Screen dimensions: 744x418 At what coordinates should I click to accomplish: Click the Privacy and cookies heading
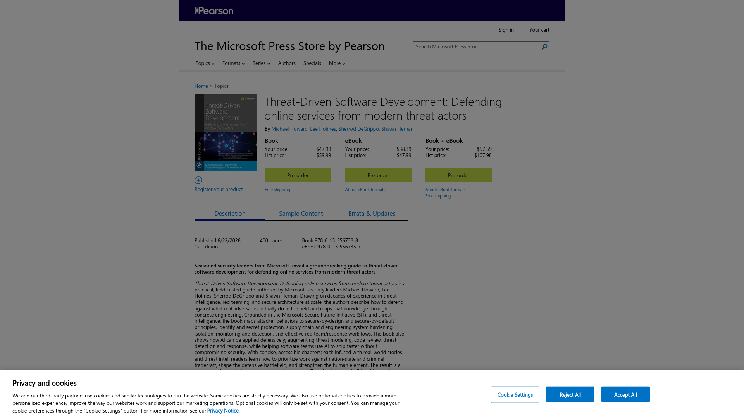point(45,383)
